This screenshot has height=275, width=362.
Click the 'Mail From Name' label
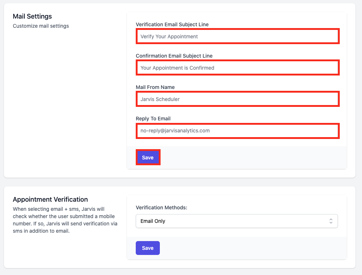tap(155, 87)
